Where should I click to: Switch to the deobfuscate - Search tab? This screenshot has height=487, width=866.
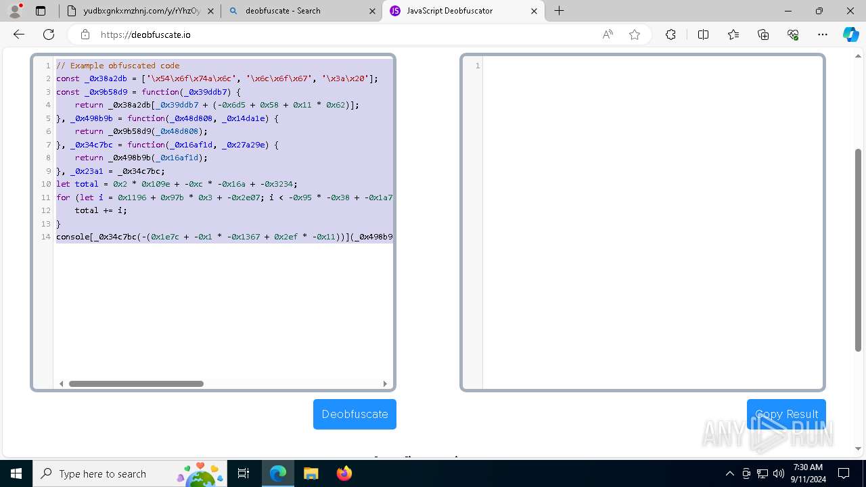[301, 11]
